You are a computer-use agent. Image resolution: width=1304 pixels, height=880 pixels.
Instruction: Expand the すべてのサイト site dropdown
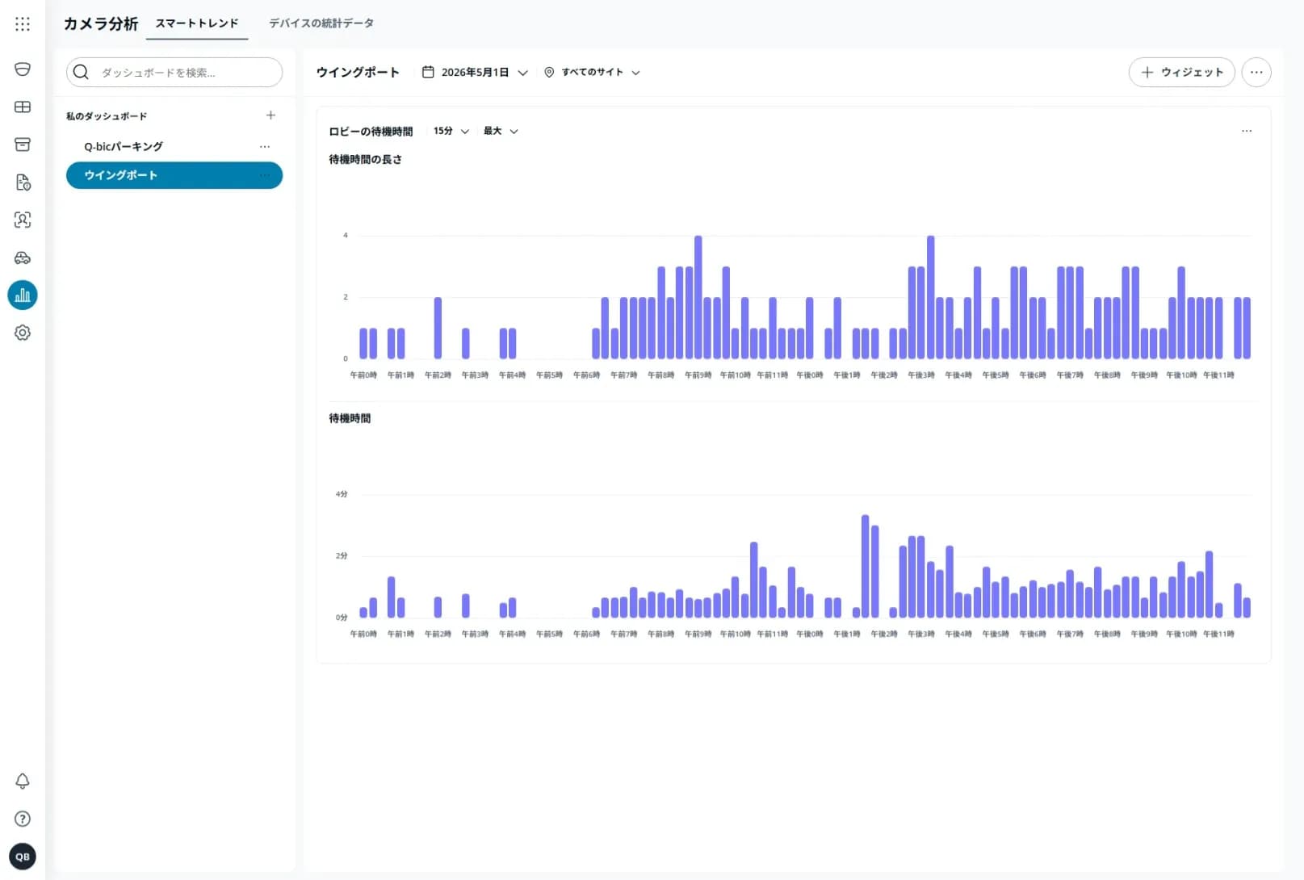coord(592,73)
